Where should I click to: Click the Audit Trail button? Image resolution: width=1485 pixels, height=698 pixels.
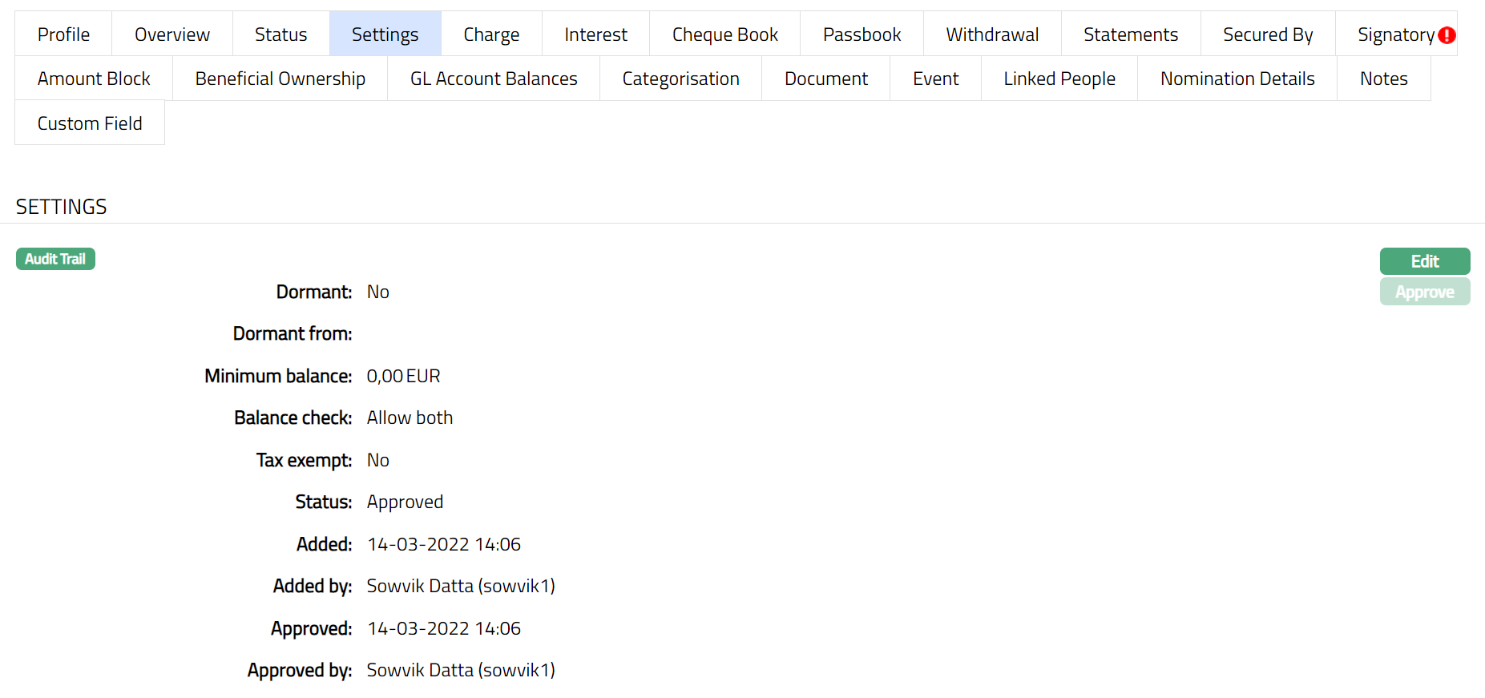55,259
